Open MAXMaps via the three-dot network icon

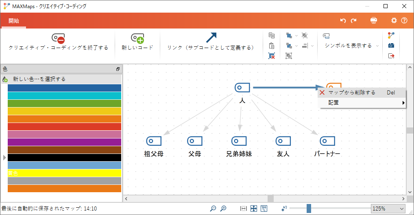391,35
